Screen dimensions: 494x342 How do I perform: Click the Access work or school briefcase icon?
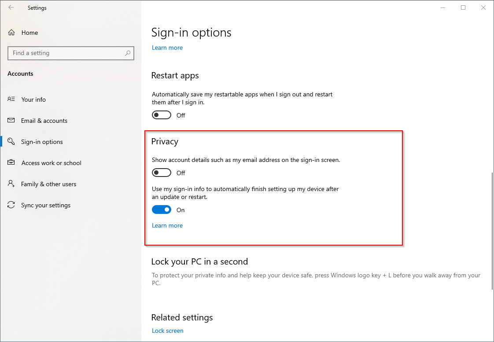tap(11, 163)
